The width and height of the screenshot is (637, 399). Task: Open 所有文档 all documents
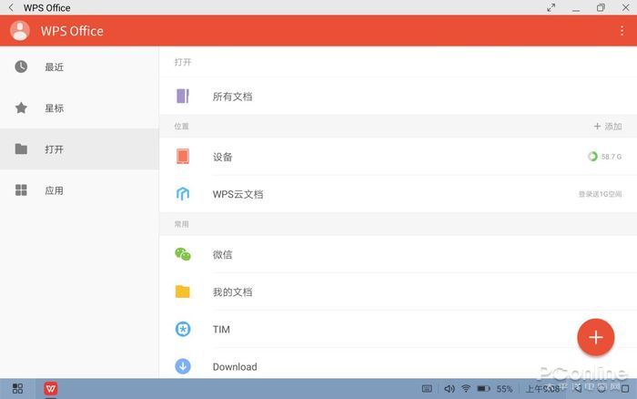tap(398, 97)
